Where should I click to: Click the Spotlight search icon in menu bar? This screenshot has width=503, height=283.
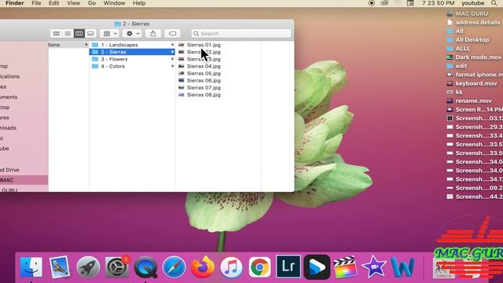494,3
